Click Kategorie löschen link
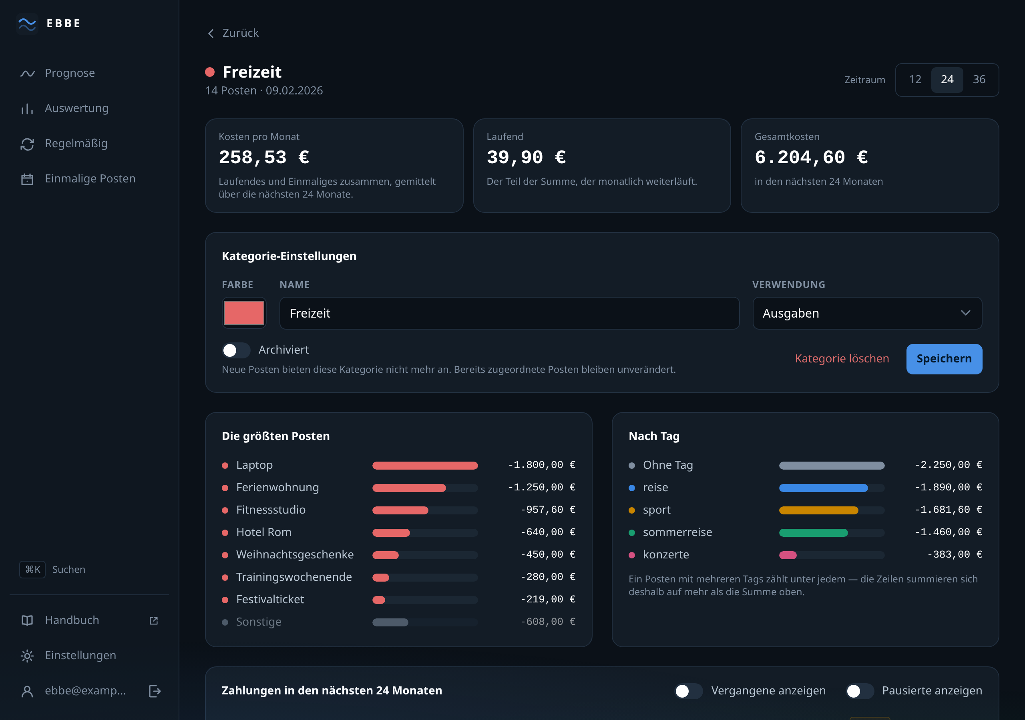Viewport: 1025px width, 720px height. [842, 359]
